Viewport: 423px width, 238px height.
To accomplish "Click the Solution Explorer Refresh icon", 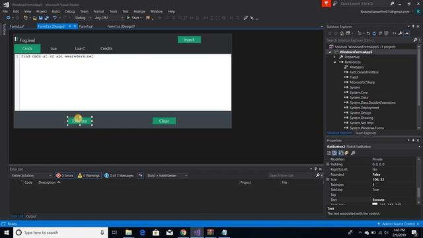I will coord(374,34).
